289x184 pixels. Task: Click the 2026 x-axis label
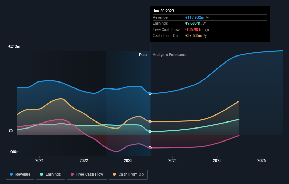click(x=262, y=160)
